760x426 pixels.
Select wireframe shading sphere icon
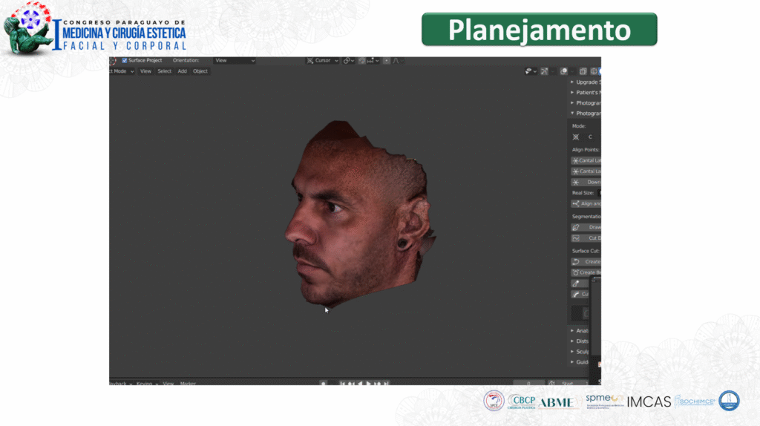(x=594, y=71)
